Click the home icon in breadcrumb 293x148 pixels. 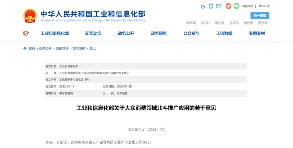pos(25,48)
